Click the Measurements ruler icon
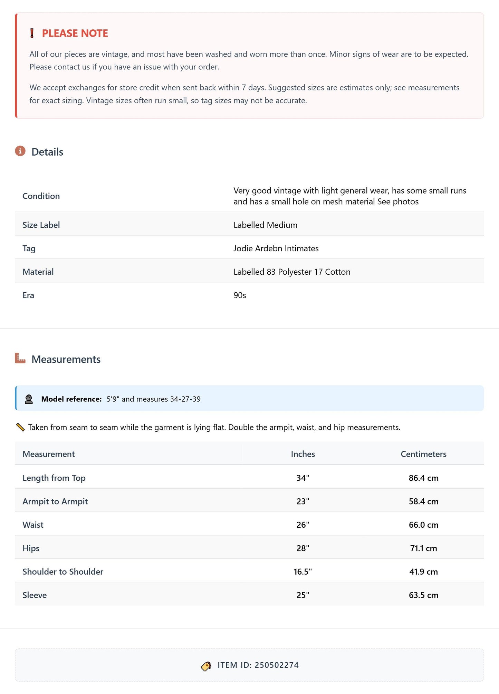 (x=20, y=358)
